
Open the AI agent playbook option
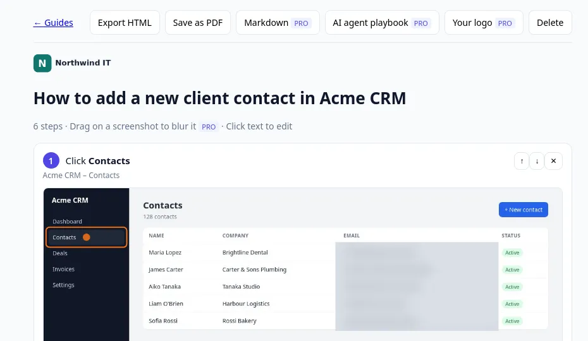(x=382, y=23)
